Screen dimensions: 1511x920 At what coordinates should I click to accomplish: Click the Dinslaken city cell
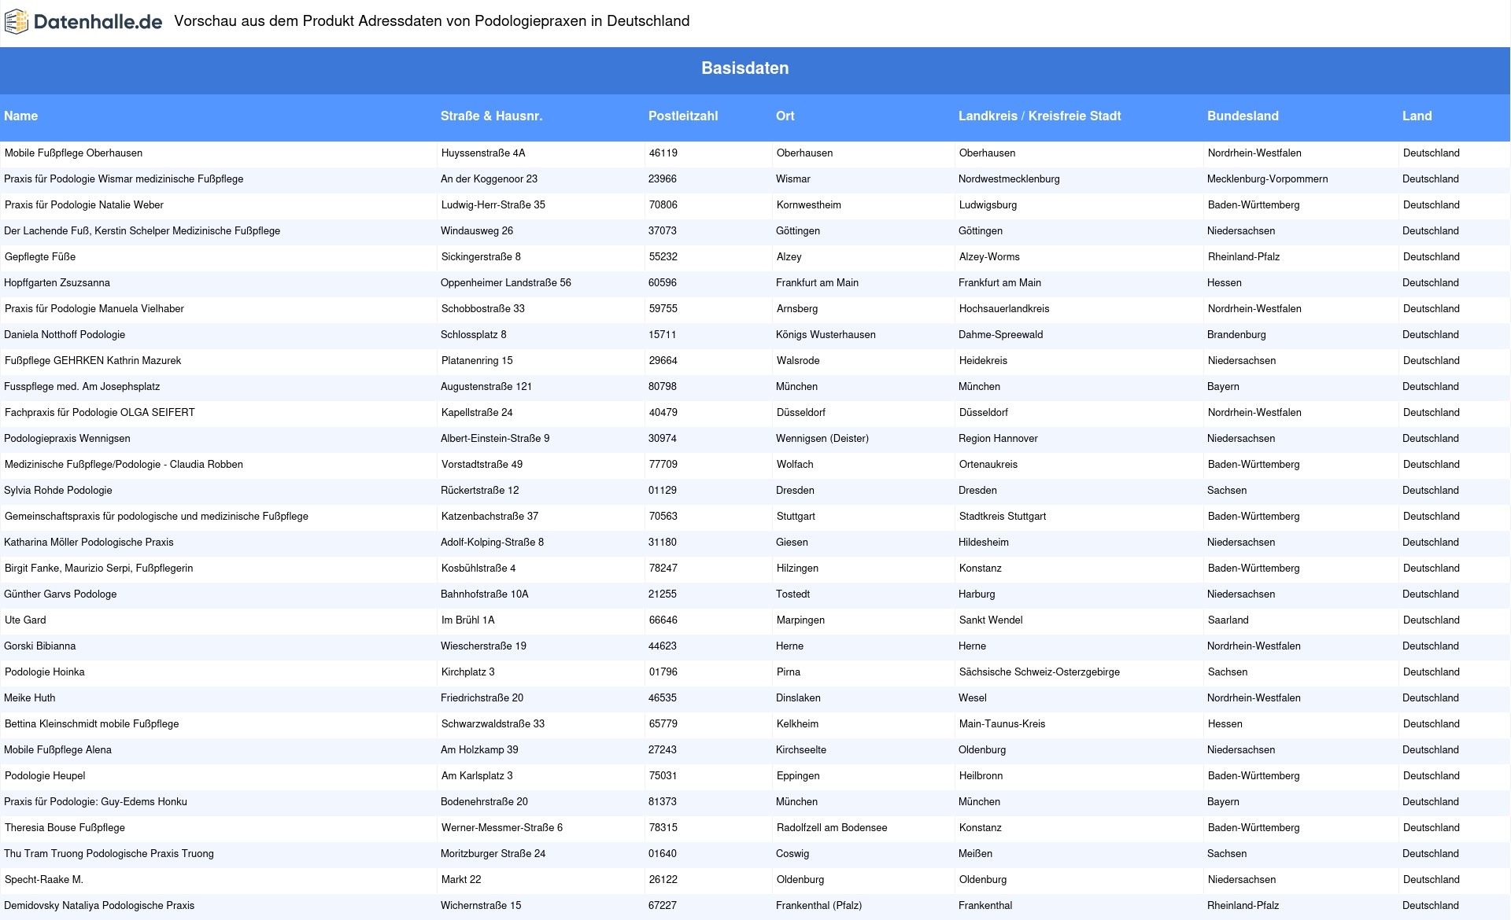[x=798, y=698]
